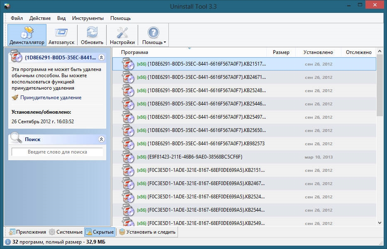Click the Помощь question mark icon
Viewport: 387px width, 249px height.
(153, 32)
